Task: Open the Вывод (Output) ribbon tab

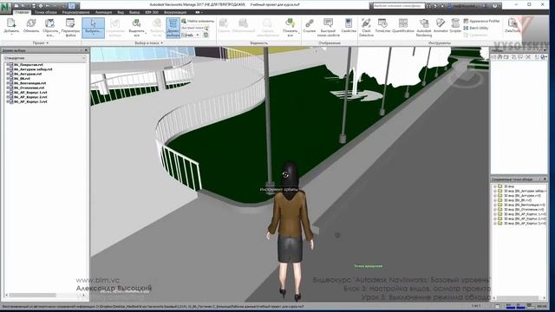Action: [x=134, y=12]
